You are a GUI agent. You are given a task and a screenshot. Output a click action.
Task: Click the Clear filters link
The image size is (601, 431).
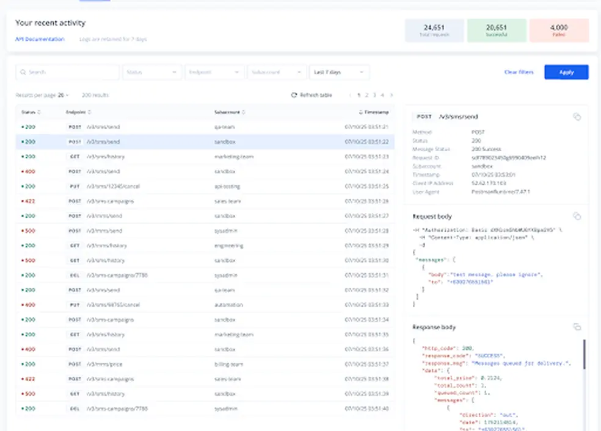(519, 72)
